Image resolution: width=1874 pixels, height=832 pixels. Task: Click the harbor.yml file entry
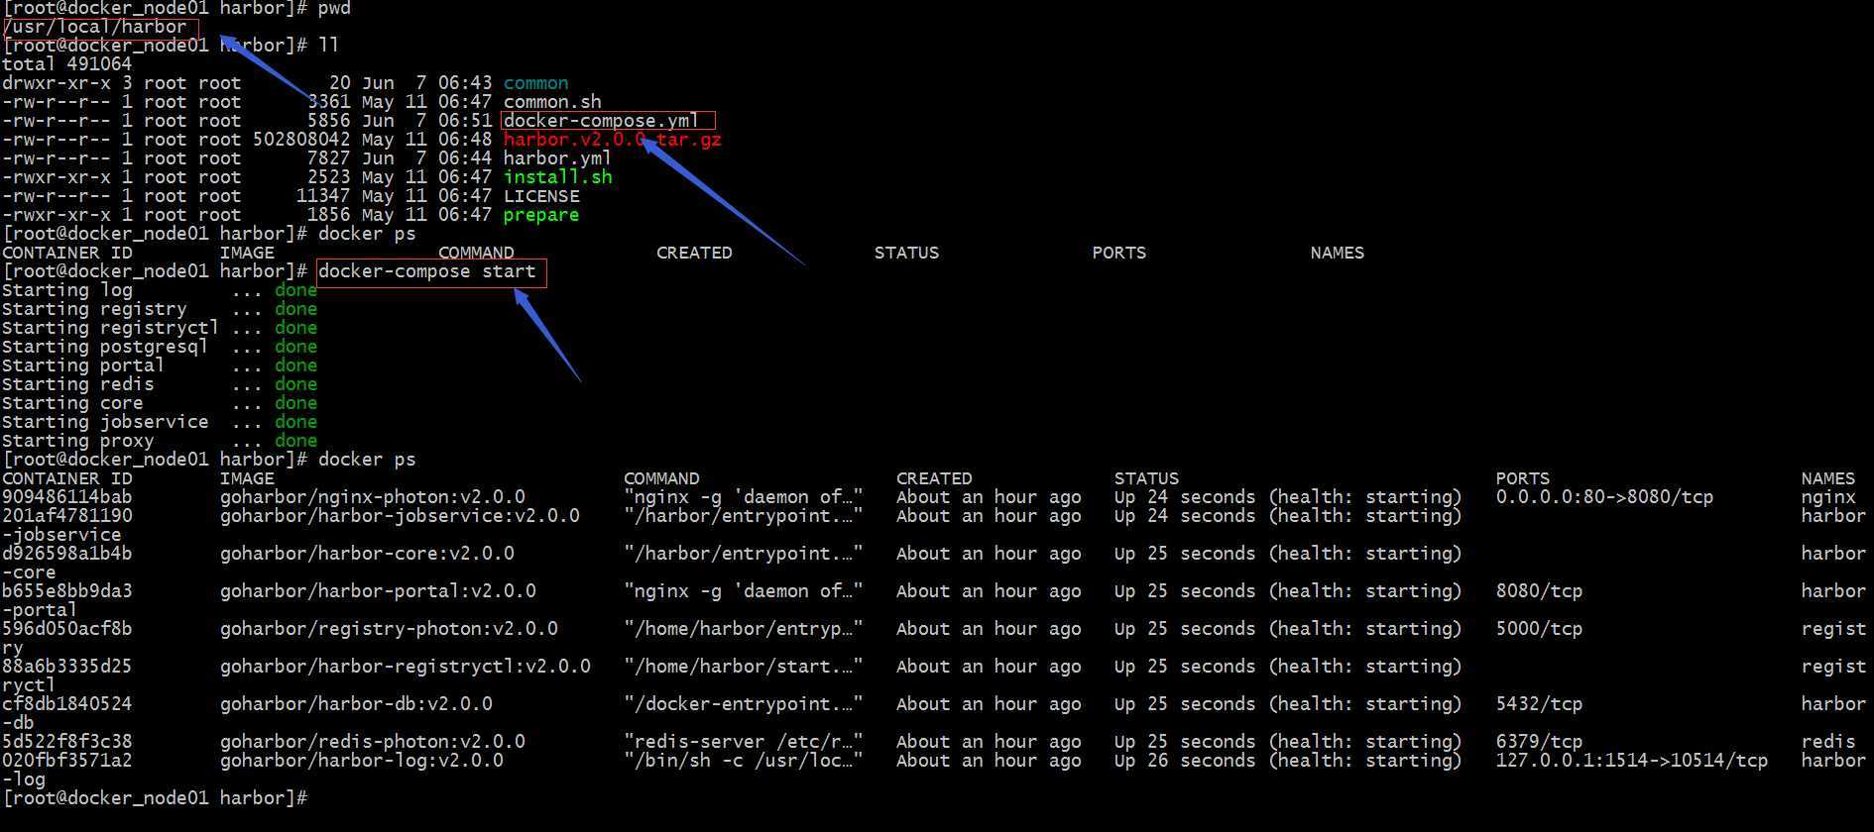pos(557,158)
